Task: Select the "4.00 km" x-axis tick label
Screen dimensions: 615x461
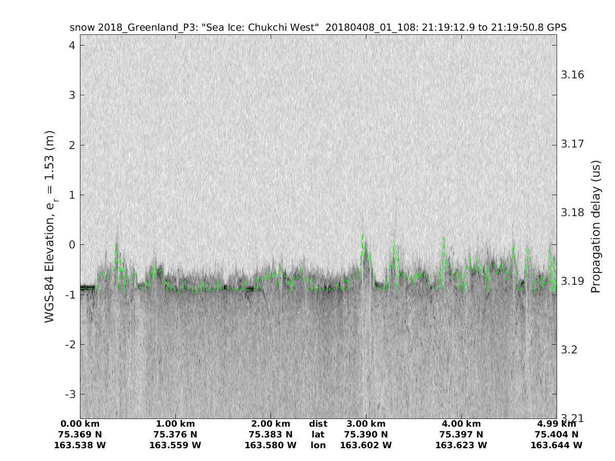Action: coord(461,424)
